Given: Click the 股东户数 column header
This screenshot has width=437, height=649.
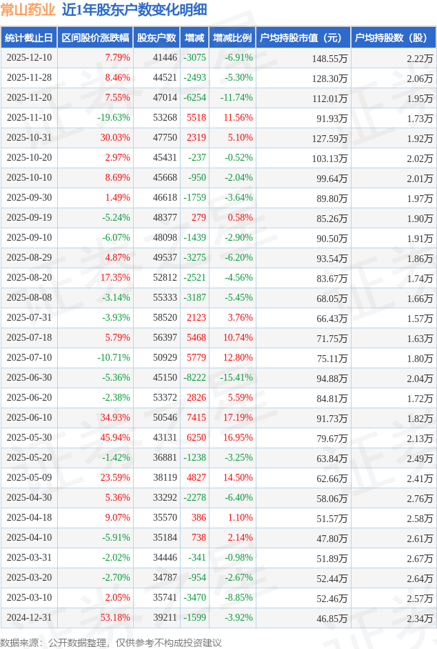Looking at the screenshot, I should pyautogui.click(x=156, y=38).
